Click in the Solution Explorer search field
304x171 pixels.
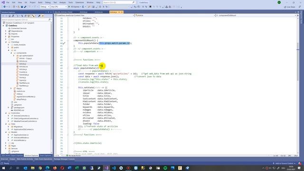26,19
